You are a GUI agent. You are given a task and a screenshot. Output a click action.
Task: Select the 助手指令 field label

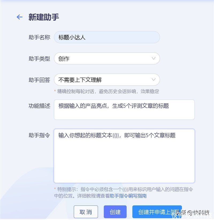[x=39, y=135]
